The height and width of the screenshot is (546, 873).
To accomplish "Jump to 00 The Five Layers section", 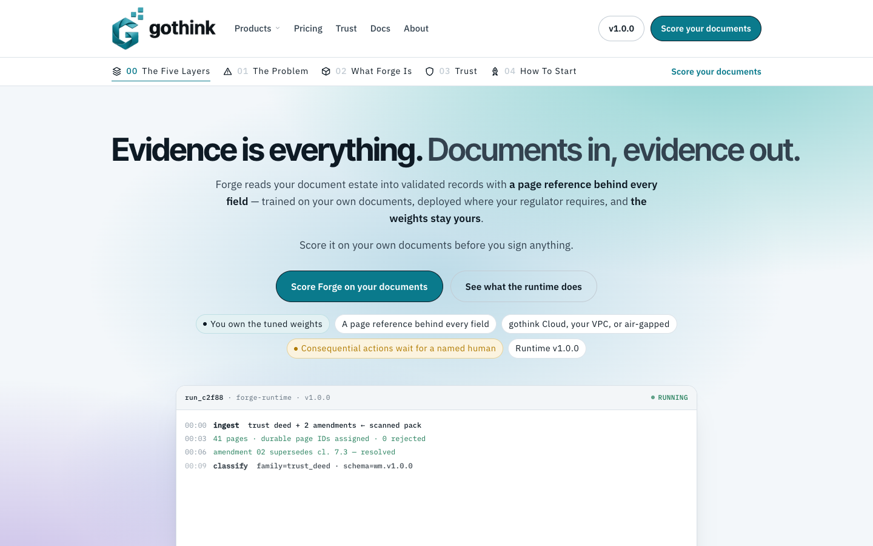I will (x=161, y=72).
